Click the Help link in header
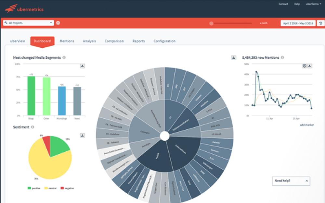Viewport: 325px width, 203px height. point(297,4)
